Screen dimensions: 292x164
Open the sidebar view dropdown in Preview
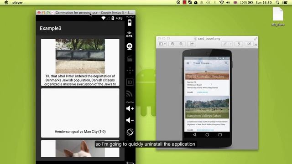162,44
